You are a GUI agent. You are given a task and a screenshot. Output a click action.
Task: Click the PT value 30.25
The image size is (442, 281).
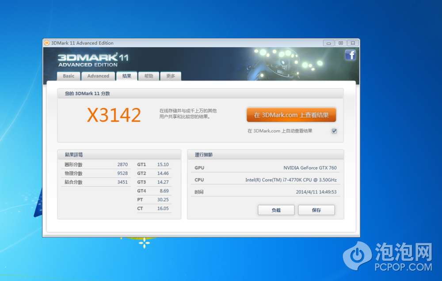tap(163, 200)
